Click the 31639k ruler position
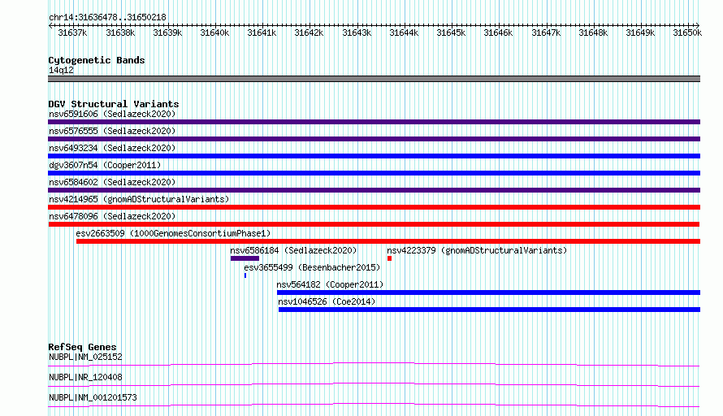 tap(167, 32)
